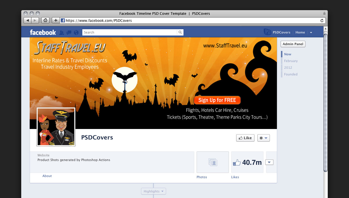Viewport: 349px width, 198px height.
Task: Open the gear settings dropdown next to Like
Action: click(263, 138)
